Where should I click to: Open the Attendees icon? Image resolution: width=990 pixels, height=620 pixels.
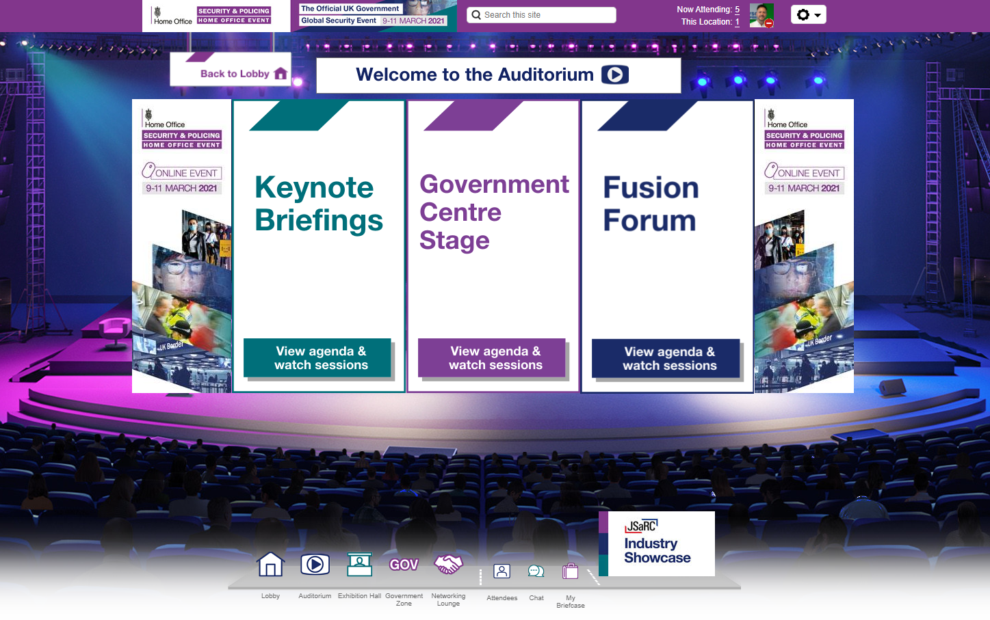[x=501, y=571]
